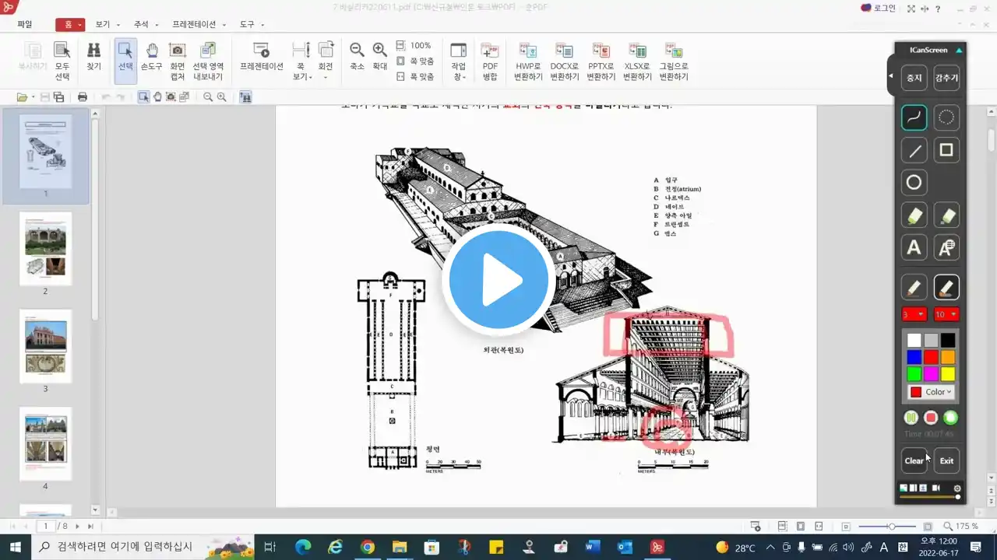The image size is (997, 560).
Task: Select the freehand curve tool in ICanScreen
Action: point(914,117)
